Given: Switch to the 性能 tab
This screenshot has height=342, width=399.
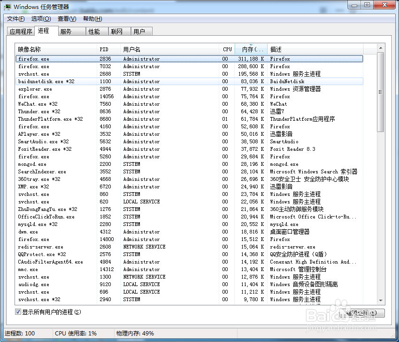Looking at the screenshot, I should pyautogui.click(x=95, y=31).
